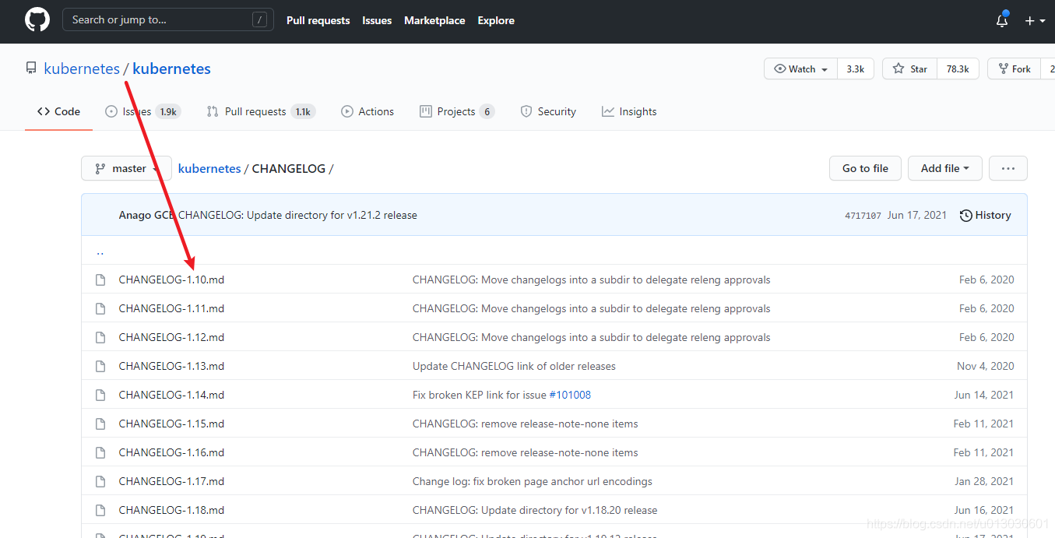Open Insights via the graph icon
The image size is (1055, 538).
click(x=610, y=111)
